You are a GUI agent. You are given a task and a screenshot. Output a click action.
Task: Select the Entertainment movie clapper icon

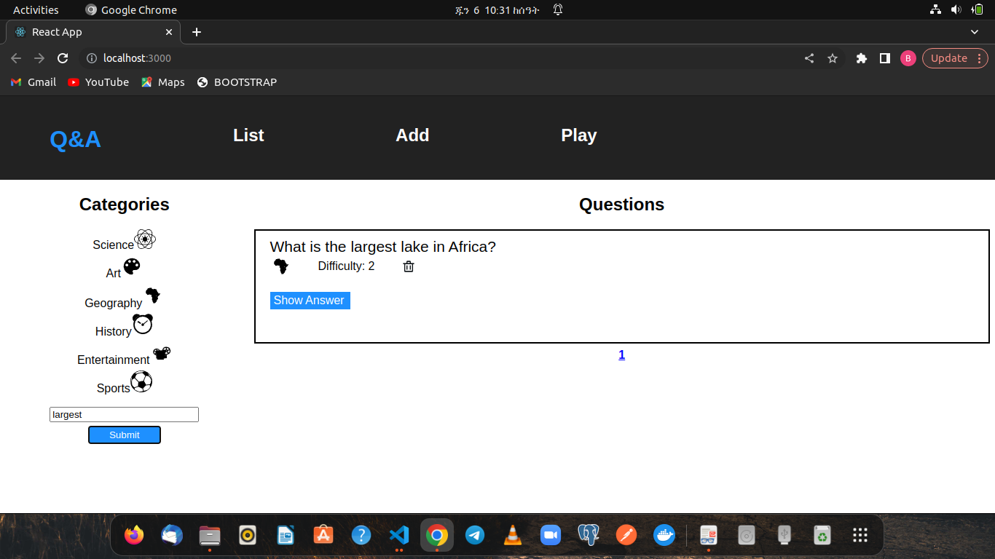pyautogui.click(x=162, y=353)
